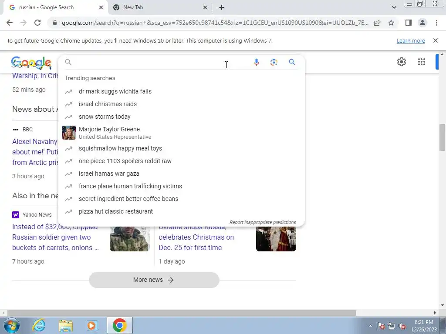Viewport: 446px width, 334px height.
Task: Open network tray icon
Action: (x=392, y=326)
